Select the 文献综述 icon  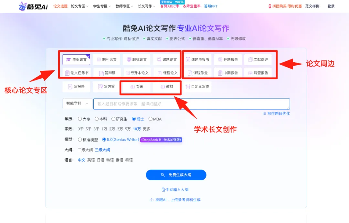pyautogui.click(x=250, y=59)
